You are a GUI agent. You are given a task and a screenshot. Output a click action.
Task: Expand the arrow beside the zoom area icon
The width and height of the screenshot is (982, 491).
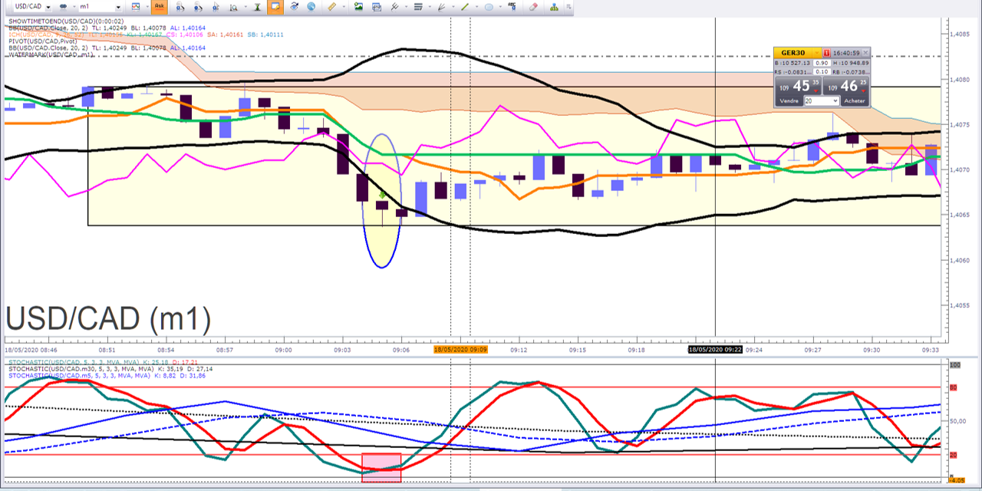pos(245,7)
